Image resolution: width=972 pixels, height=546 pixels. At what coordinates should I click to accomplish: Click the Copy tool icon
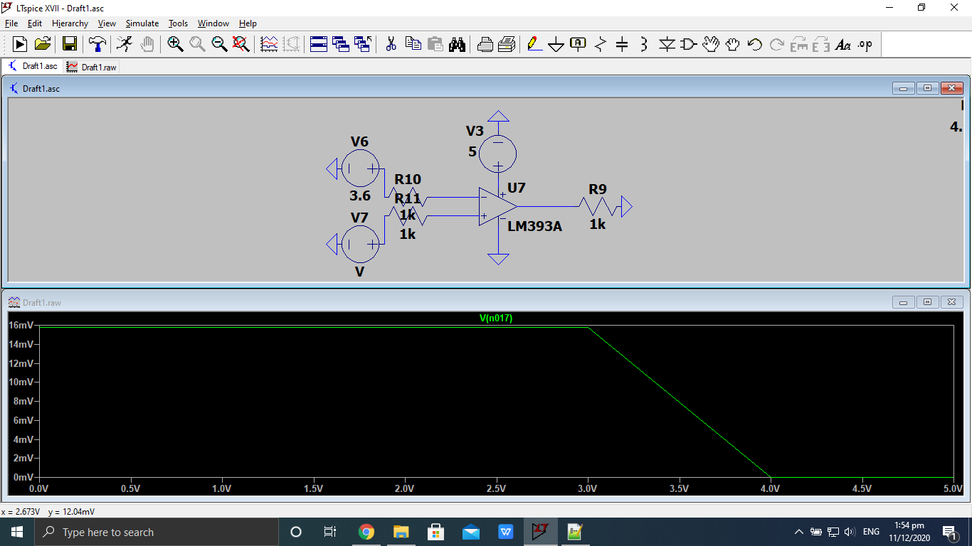[x=413, y=44]
